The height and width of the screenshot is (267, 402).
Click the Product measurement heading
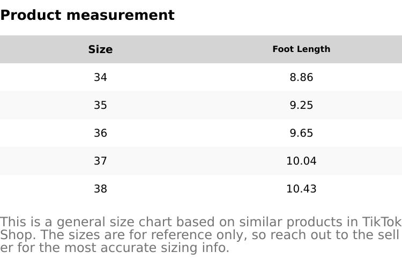coord(87,16)
